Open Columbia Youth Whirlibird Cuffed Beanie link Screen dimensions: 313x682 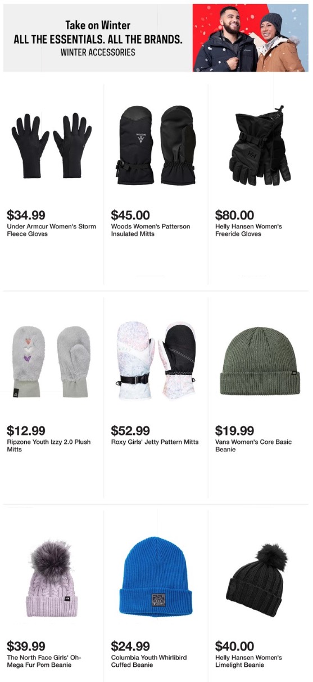(149, 661)
